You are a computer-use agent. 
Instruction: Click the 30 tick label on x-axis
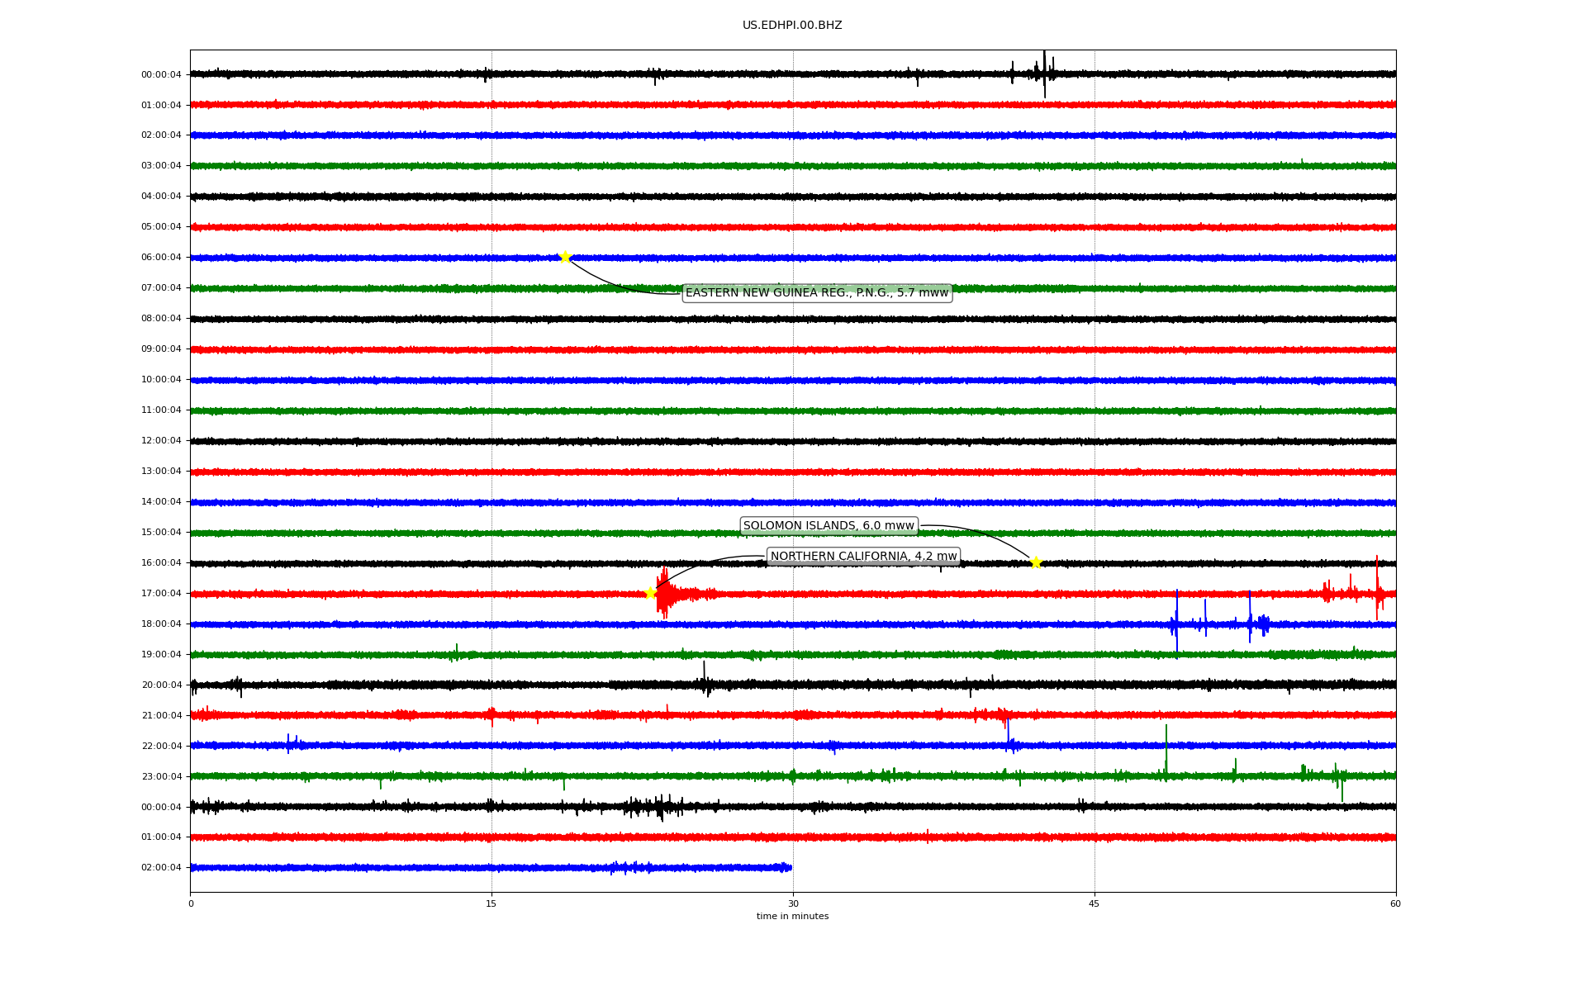[793, 903]
